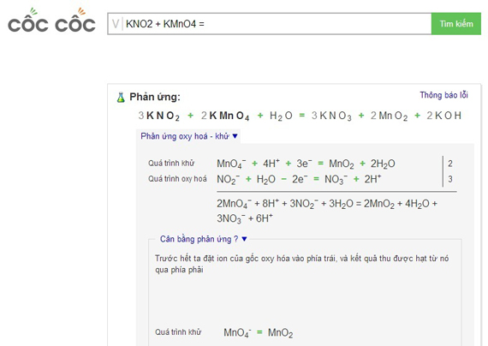
Task: Click the Tìm kiếm search button
Action: point(456,24)
